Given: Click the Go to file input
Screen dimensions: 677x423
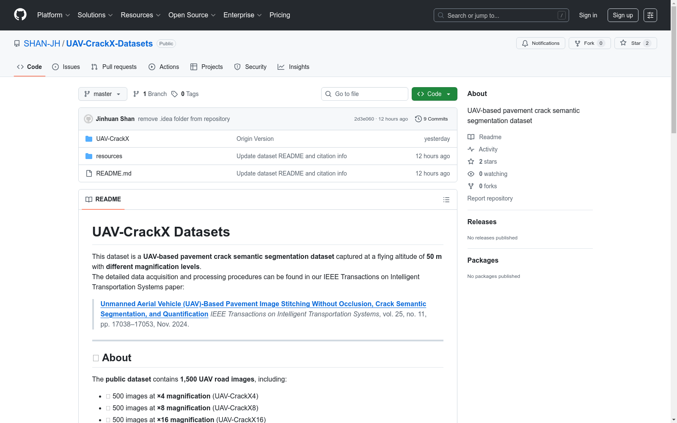Looking at the screenshot, I should 365,94.
